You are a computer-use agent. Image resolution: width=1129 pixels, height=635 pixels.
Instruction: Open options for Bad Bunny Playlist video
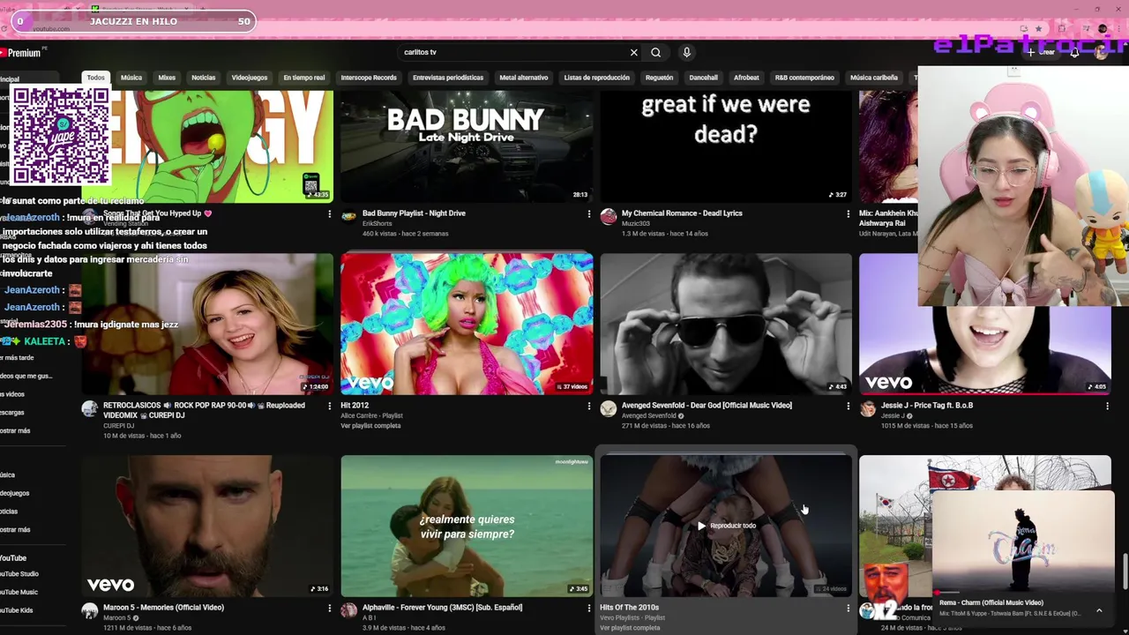(588, 213)
